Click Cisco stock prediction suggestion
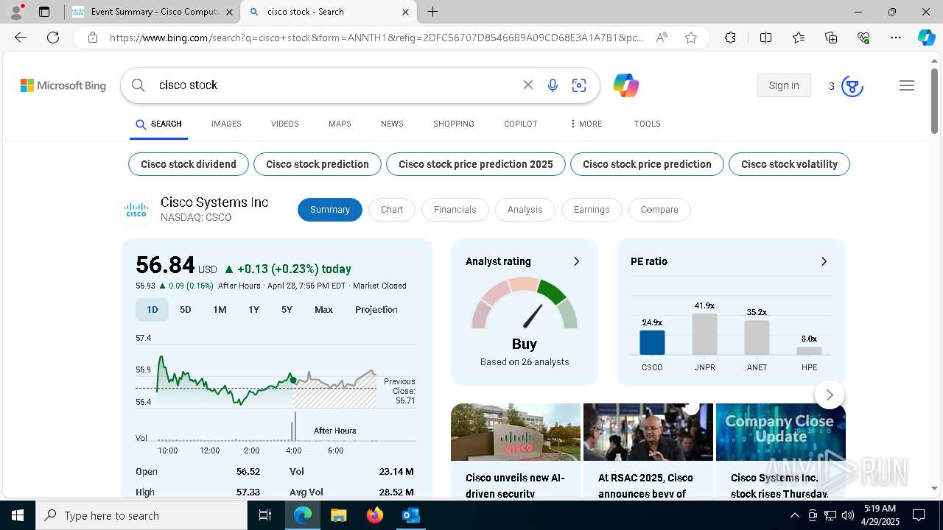 pyautogui.click(x=318, y=164)
